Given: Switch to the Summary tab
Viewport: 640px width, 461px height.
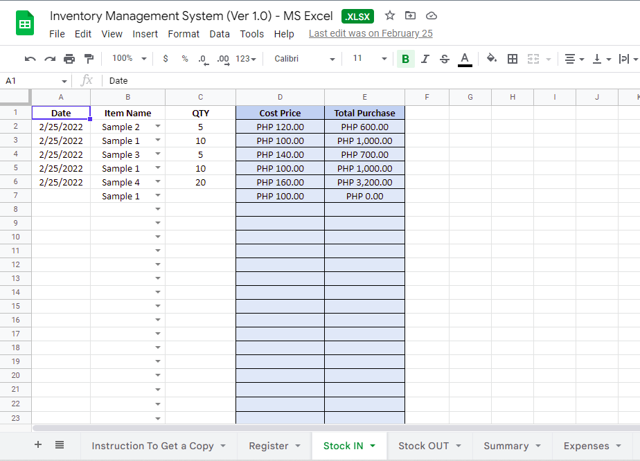Looking at the screenshot, I should coord(513,446).
